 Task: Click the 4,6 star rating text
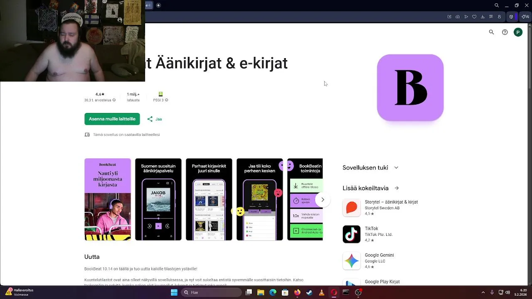tap(100, 94)
